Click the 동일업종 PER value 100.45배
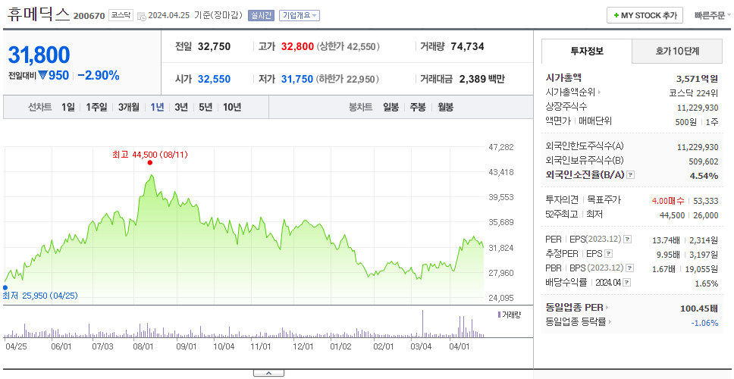The height and width of the screenshot is (379, 734). coord(699,309)
